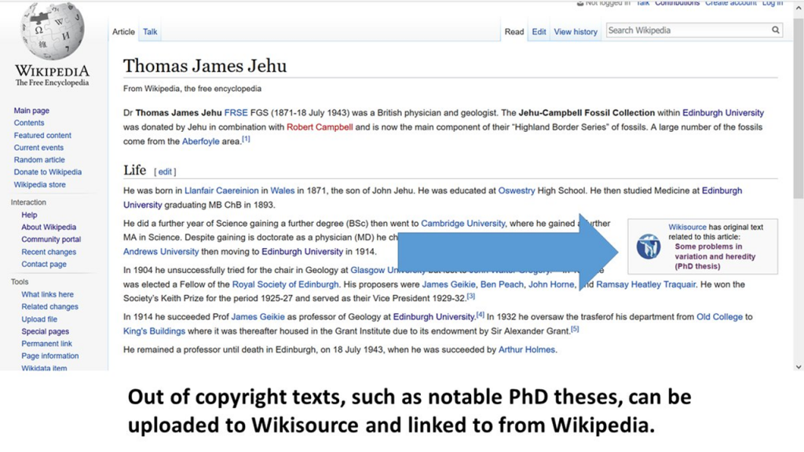Image resolution: width=804 pixels, height=452 pixels.
Task: Click the Wales link
Action: pyautogui.click(x=283, y=191)
